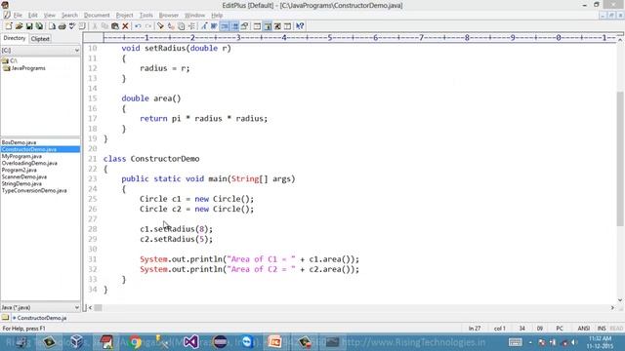Toggle line number display button
The height and width of the screenshot is (351, 625).
click(234, 26)
